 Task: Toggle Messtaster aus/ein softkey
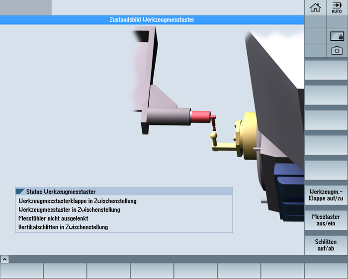tap(326, 220)
